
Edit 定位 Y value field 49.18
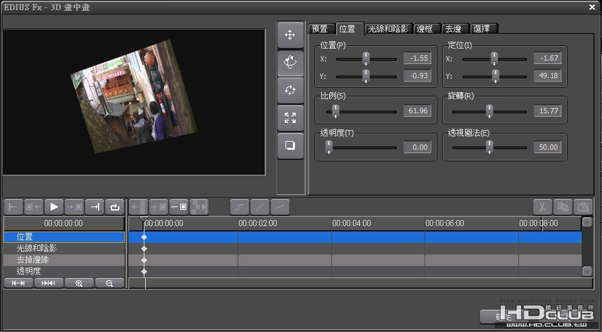[547, 76]
